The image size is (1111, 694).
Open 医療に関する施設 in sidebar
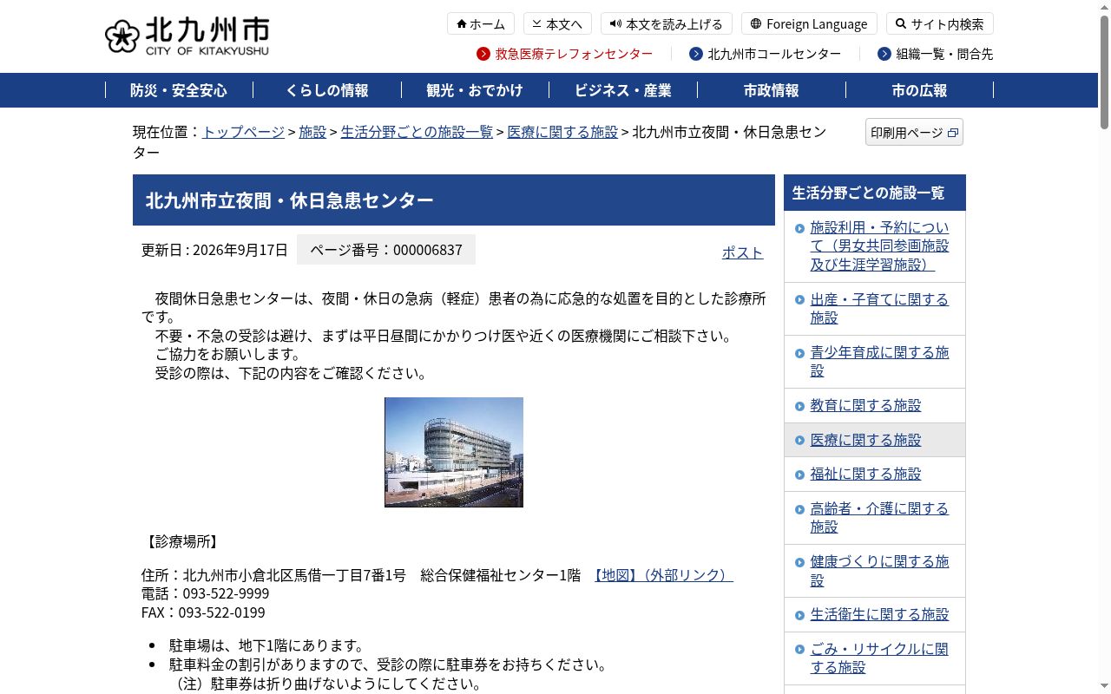click(865, 440)
